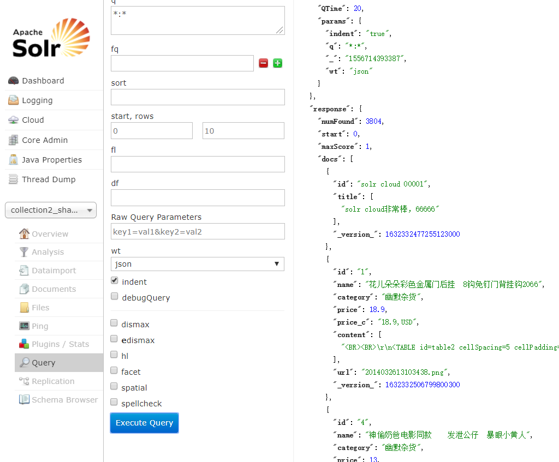Click the Execute Query button
Viewport: 559px width, 462px height.
coord(144,423)
